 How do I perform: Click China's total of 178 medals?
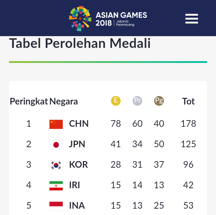pos(188,123)
